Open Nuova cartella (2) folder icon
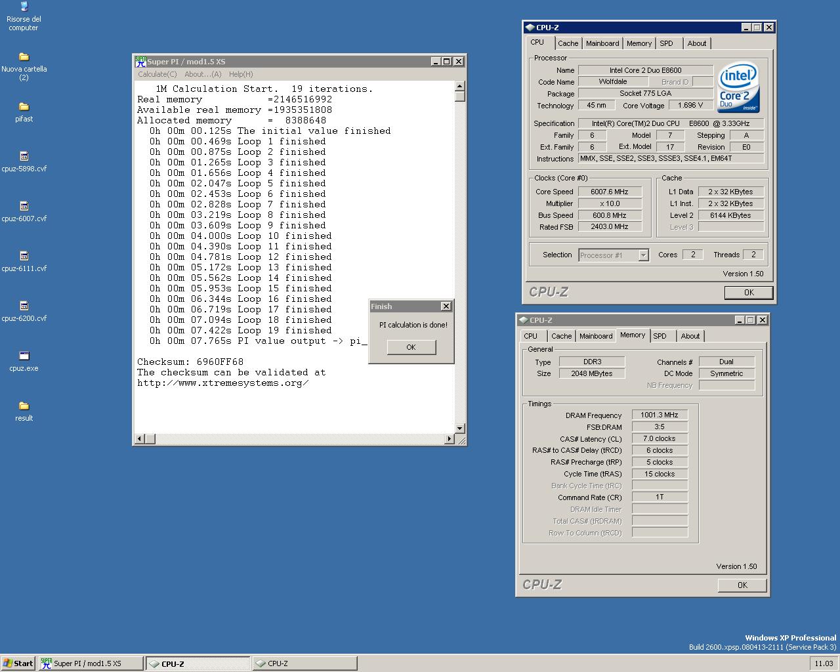The image size is (840, 672). [x=24, y=57]
